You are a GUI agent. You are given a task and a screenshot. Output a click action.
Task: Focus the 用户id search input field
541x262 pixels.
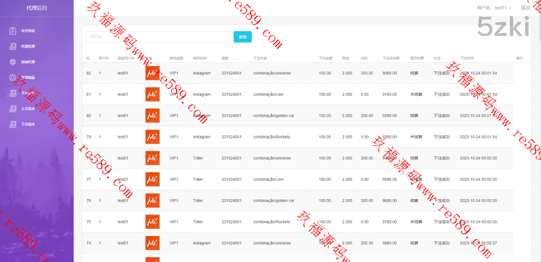tap(157, 37)
